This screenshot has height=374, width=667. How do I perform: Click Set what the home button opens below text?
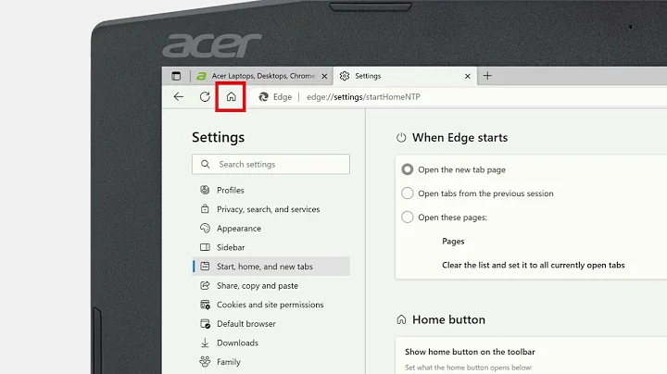click(x=469, y=368)
